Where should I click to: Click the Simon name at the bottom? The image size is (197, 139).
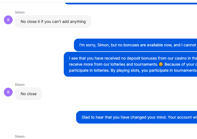coord(20,136)
